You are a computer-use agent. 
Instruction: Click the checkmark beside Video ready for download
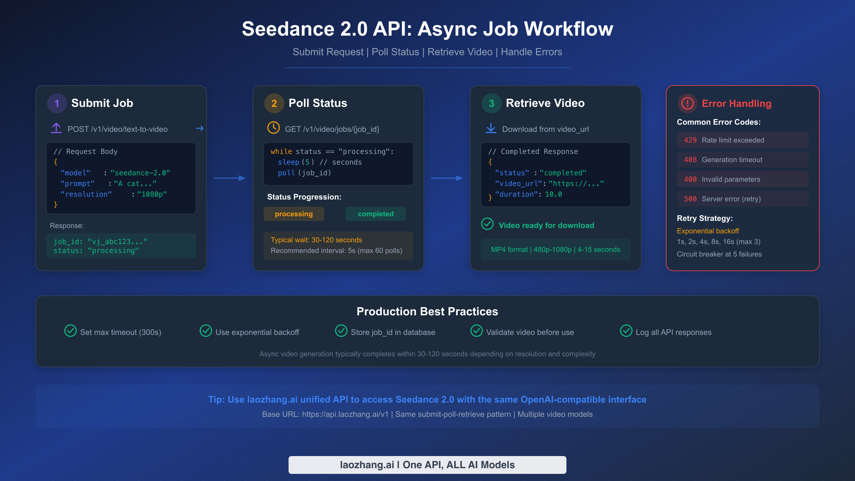[x=487, y=225]
